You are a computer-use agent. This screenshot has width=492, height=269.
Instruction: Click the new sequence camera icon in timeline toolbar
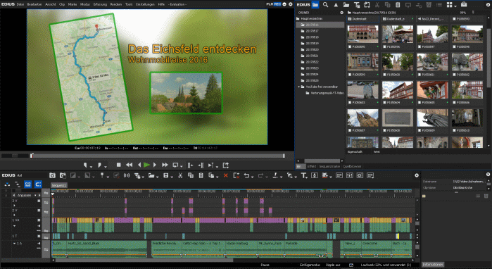(52, 175)
